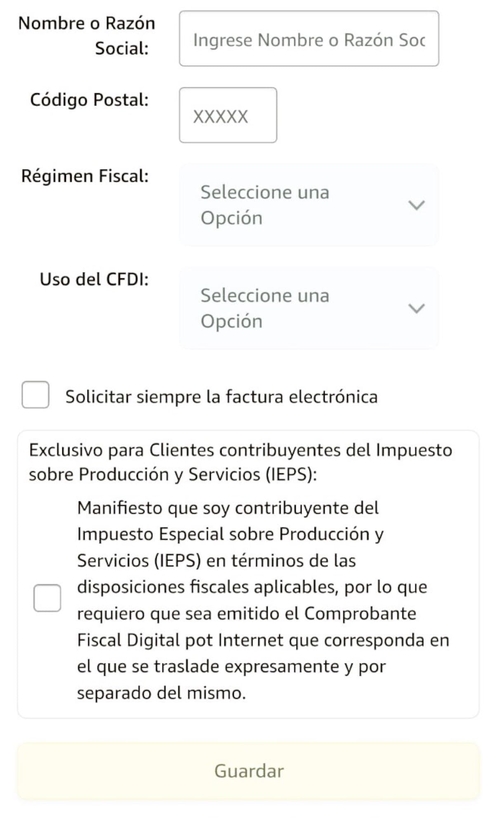Viewport: 495px width, 823px height.
Task: Focus the Nombre o Razón Social input
Action: pyautogui.click(x=309, y=39)
